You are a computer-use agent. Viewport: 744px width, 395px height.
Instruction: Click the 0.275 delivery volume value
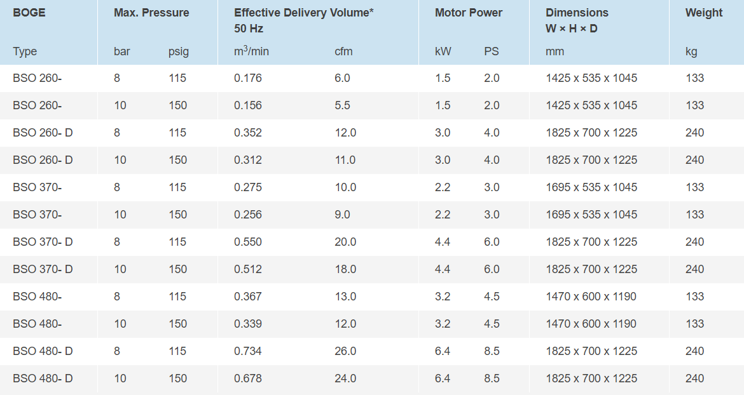pos(248,187)
